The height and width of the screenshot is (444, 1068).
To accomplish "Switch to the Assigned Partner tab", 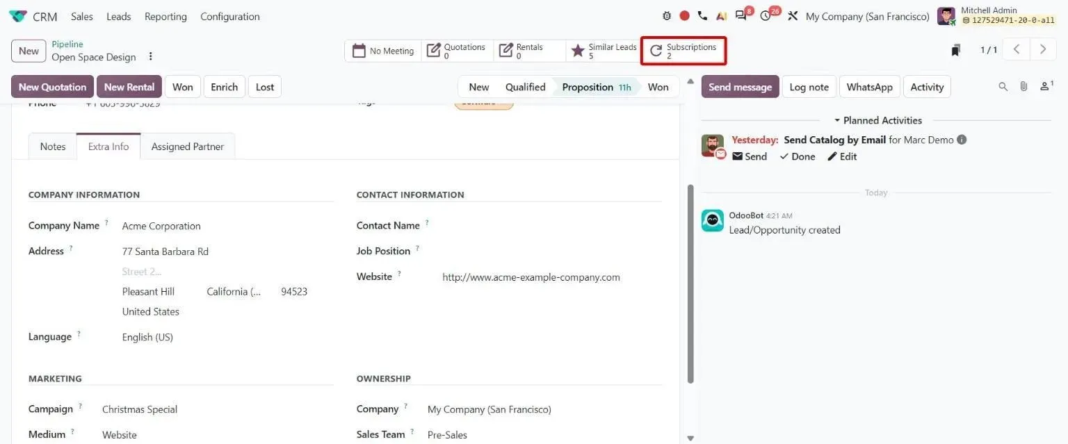I will (188, 147).
